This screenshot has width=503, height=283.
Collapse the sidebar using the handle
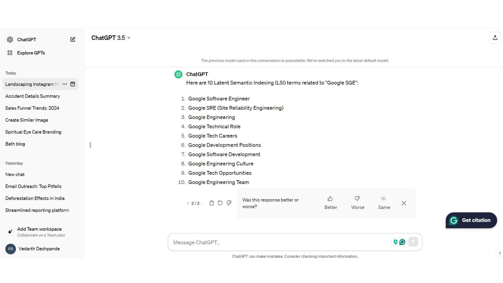tap(90, 145)
